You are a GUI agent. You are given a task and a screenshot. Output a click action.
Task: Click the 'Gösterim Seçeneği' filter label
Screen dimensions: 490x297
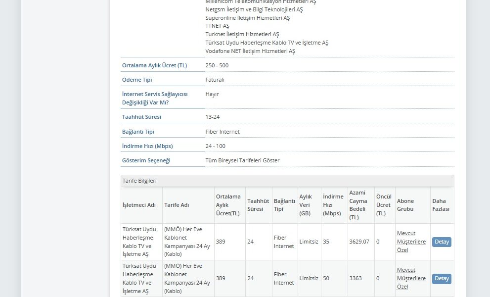click(146, 160)
